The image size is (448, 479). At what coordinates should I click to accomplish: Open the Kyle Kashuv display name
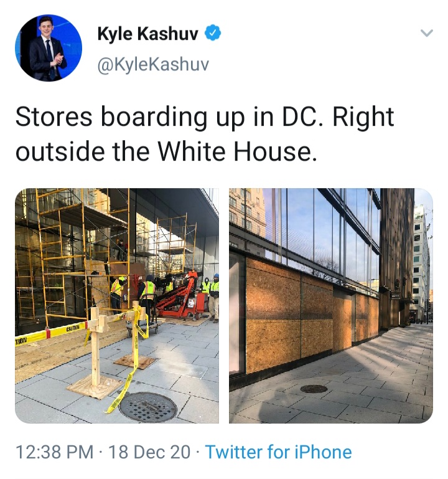click(x=147, y=33)
